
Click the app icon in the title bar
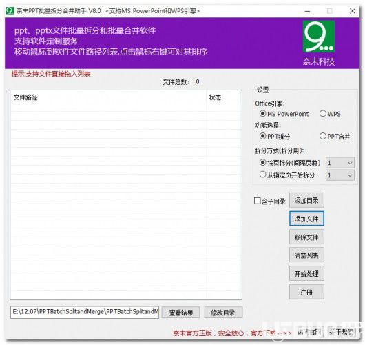(x=10, y=11)
